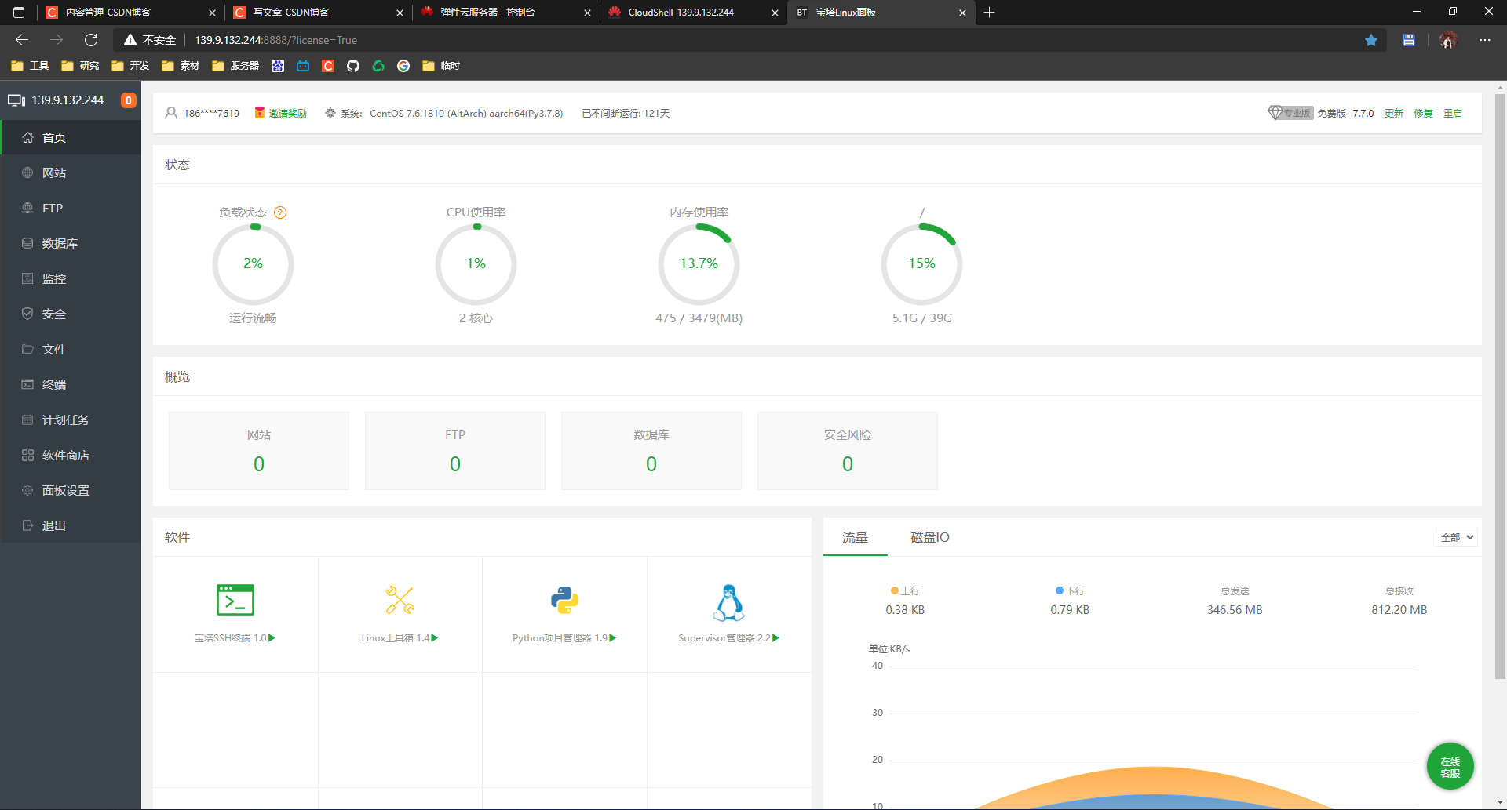
Task: Open the 监控 sidebar menu
Action: 71,278
